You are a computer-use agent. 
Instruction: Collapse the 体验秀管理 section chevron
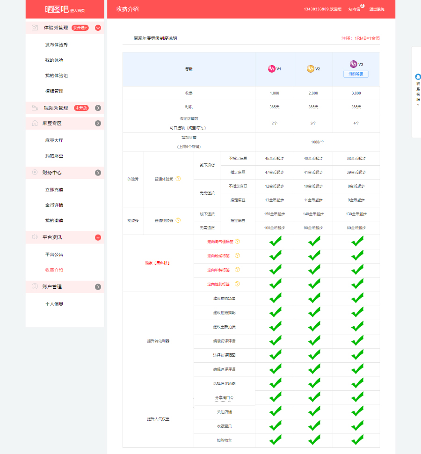coord(98,28)
